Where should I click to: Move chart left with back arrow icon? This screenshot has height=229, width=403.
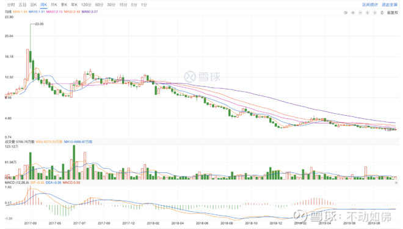tap(368, 13)
